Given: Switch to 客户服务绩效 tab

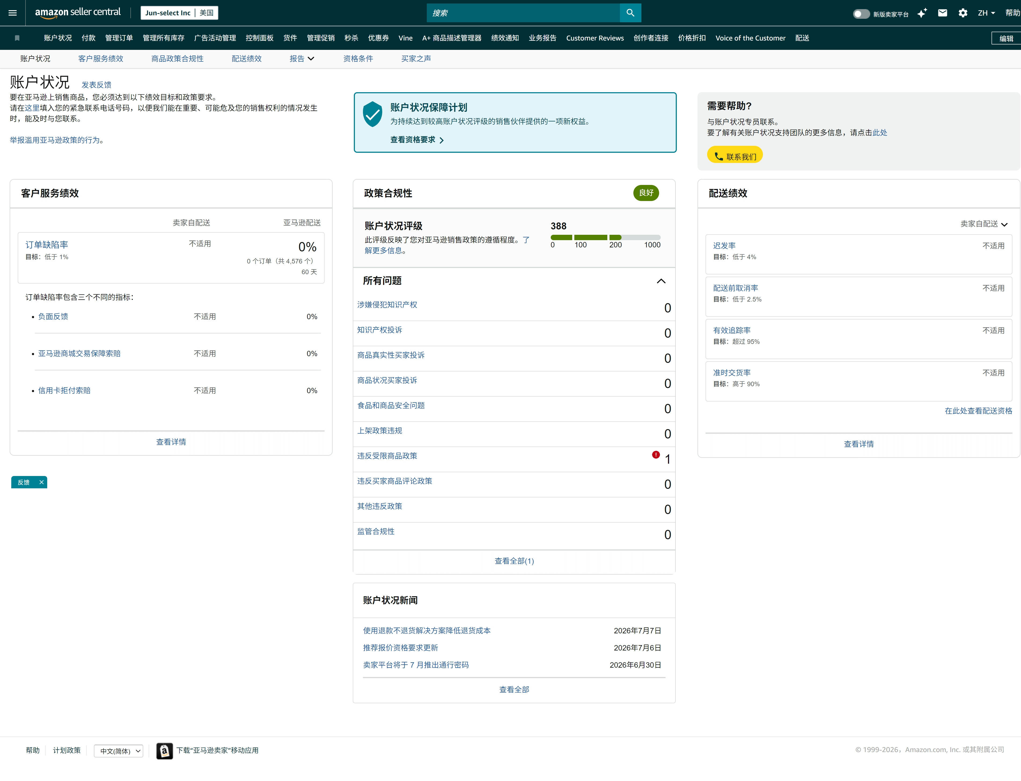Looking at the screenshot, I should click(101, 59).
